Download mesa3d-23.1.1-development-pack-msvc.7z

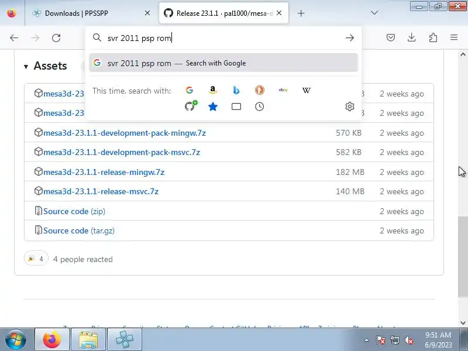pyautogui.click(x=122, y=152)
